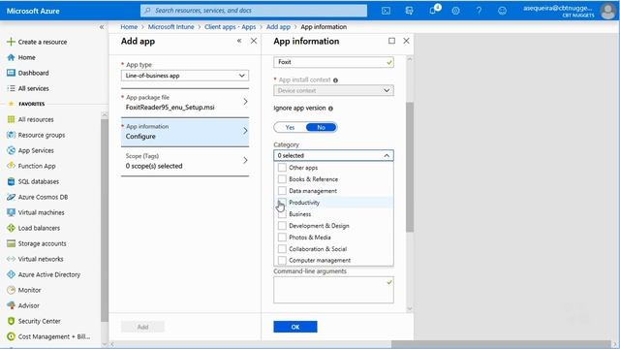Screen dimensions: 620x349
Task: Open the App package file row
Action: click(x=185, y=103)
